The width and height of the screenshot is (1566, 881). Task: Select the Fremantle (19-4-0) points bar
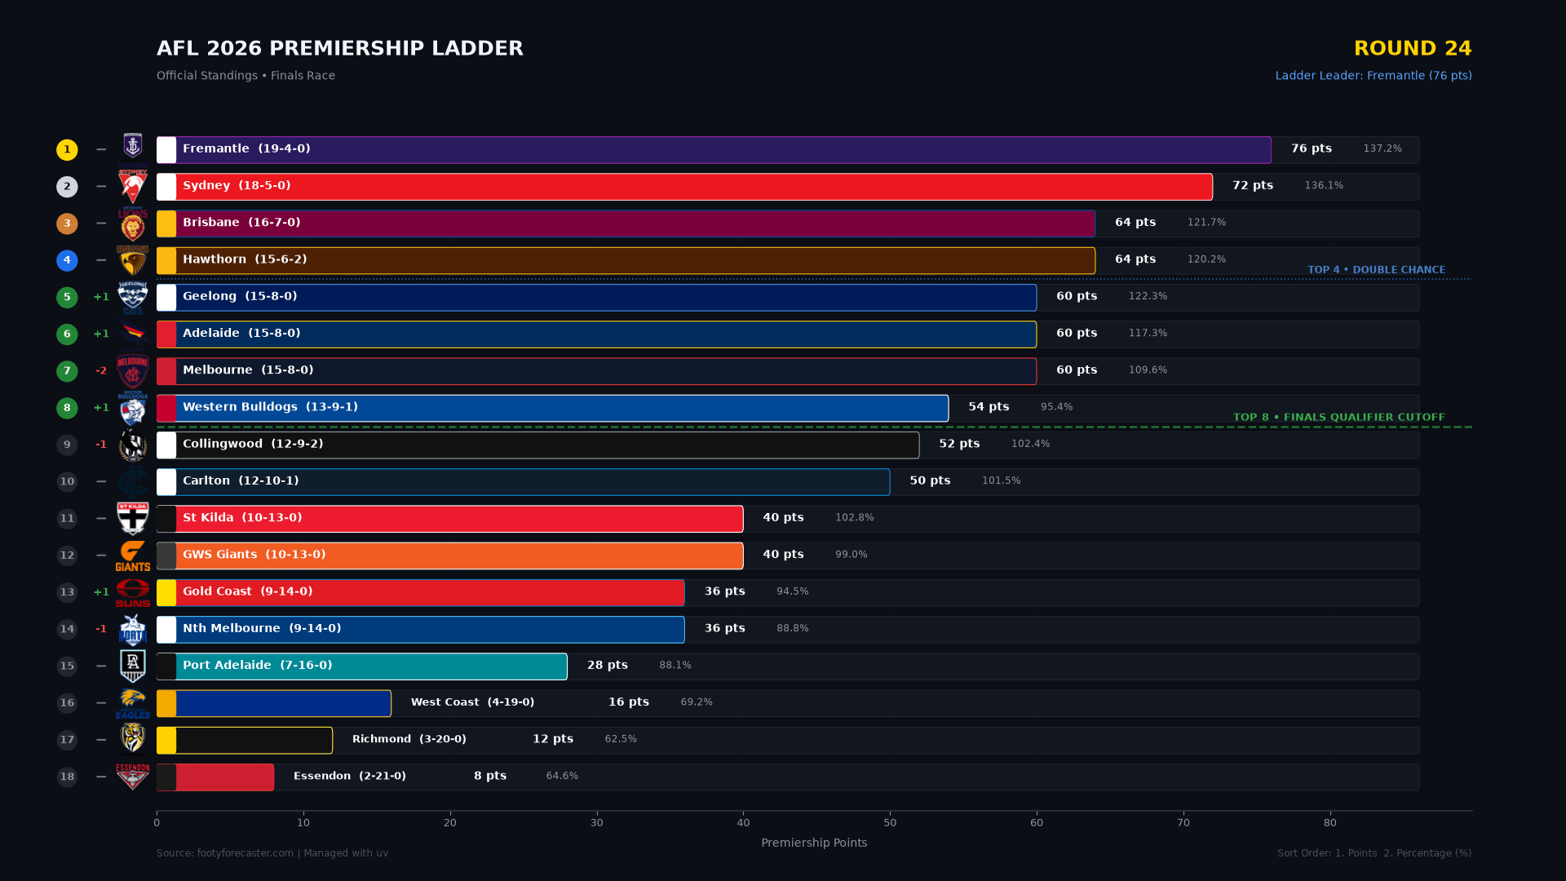(x=714, y=149)
